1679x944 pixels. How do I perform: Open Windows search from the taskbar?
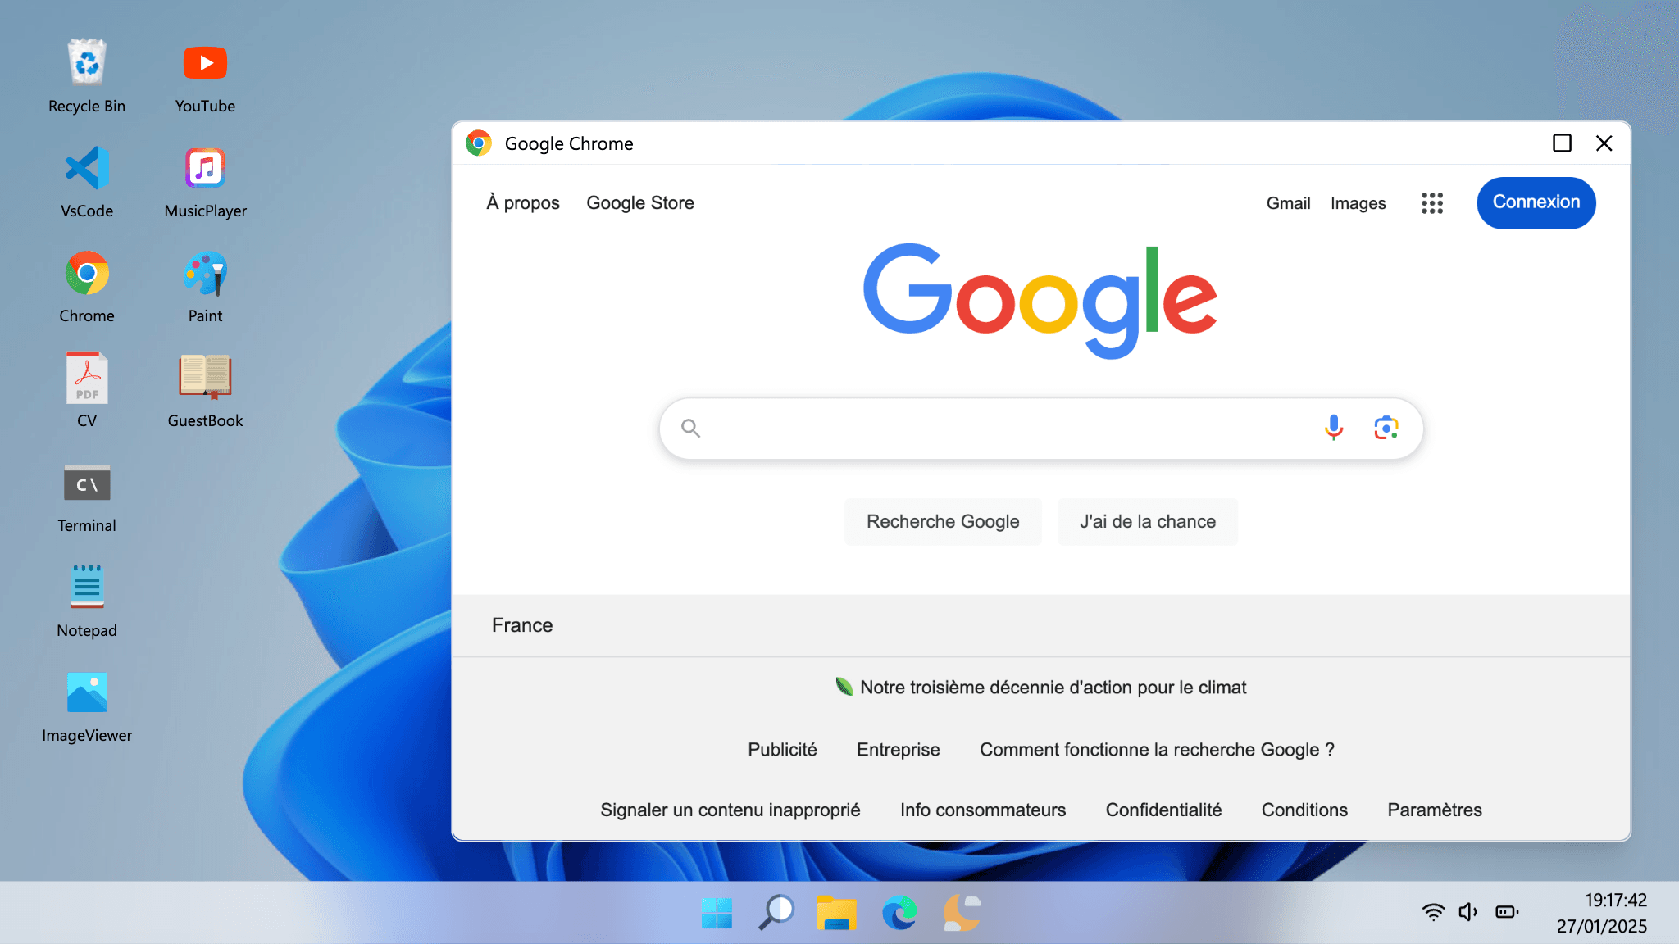coord(777,912)
